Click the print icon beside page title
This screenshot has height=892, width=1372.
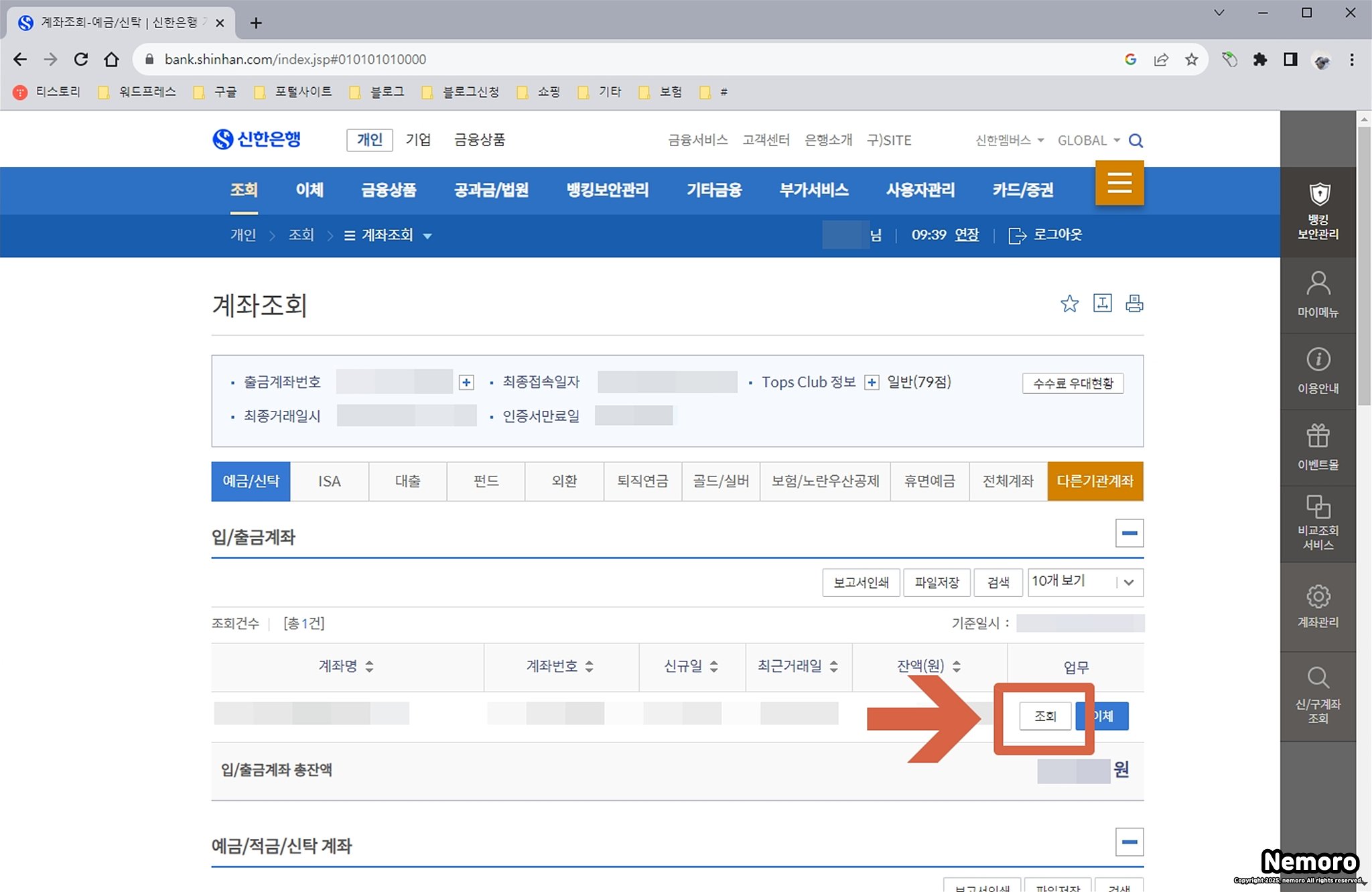(x=1134, y=304)
